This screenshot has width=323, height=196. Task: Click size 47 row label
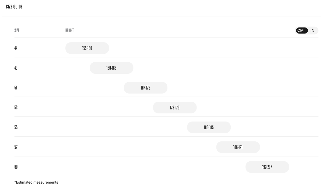[16, 48]
